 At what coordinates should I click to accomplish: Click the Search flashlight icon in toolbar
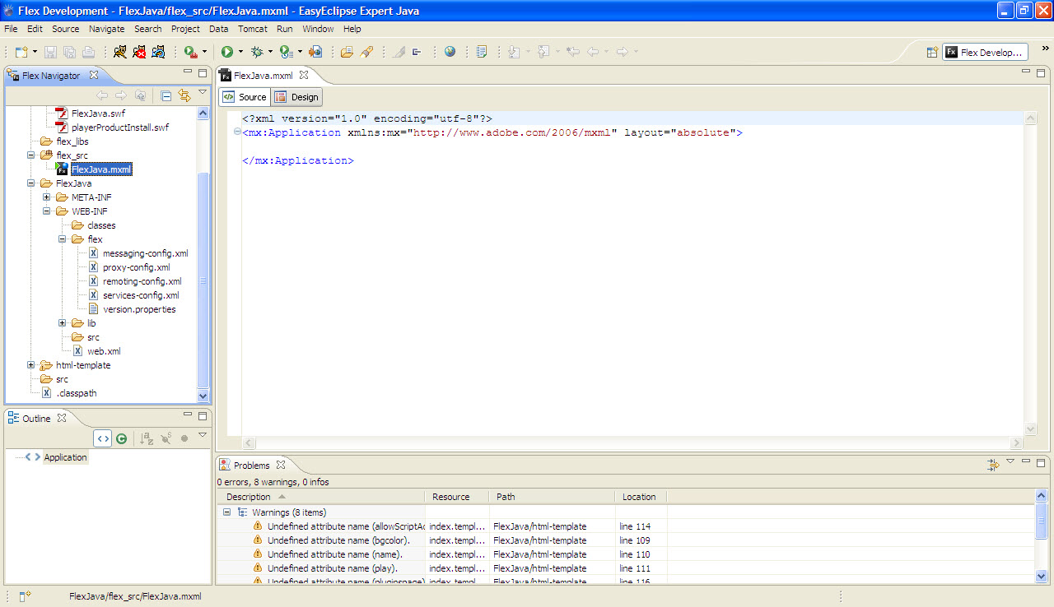[367, 52]
